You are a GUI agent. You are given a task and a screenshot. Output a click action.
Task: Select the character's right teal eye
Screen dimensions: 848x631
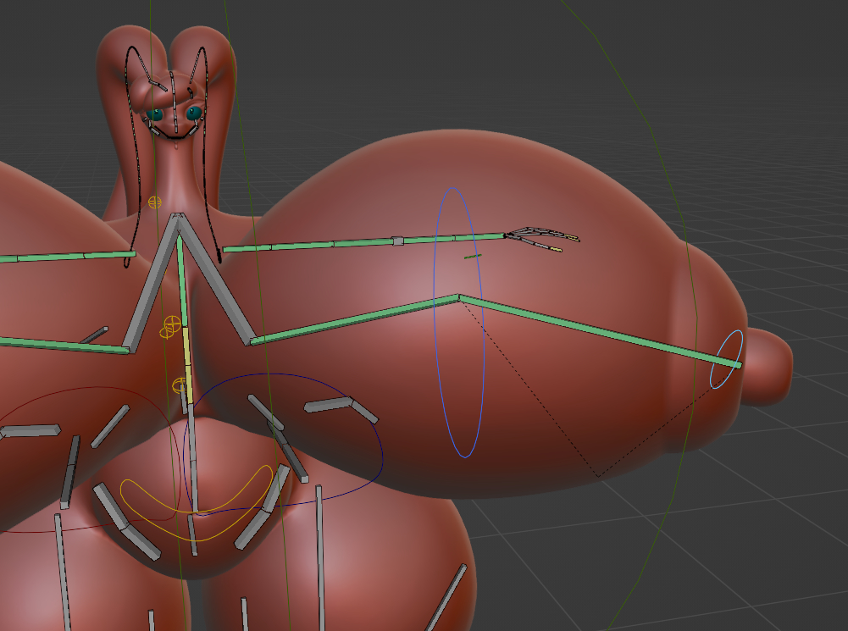[194, 113]
